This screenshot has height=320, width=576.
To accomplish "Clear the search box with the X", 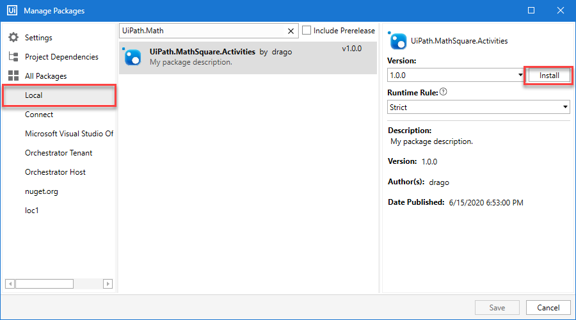I will point(291,31).
